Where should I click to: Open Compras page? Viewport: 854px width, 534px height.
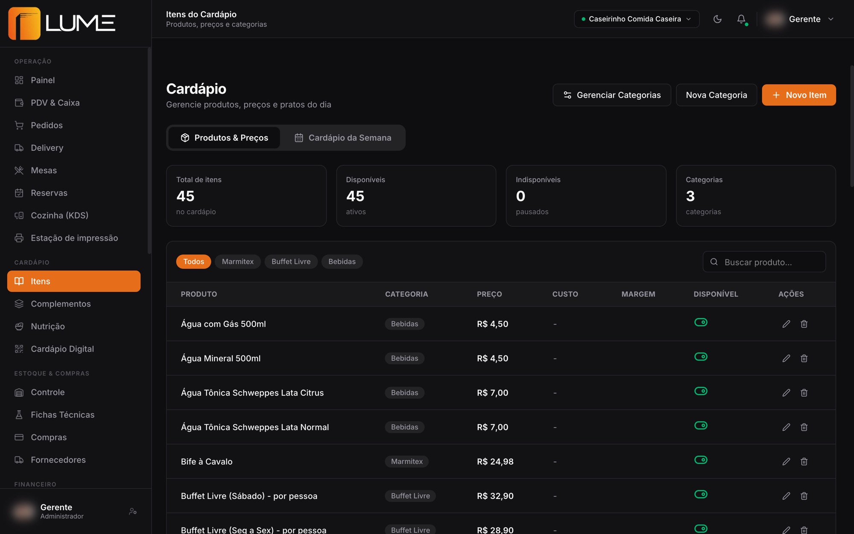[x=74, y=437]
